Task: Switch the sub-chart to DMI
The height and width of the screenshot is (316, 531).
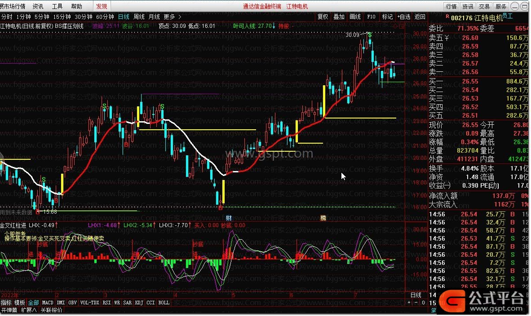Action: 61,303
